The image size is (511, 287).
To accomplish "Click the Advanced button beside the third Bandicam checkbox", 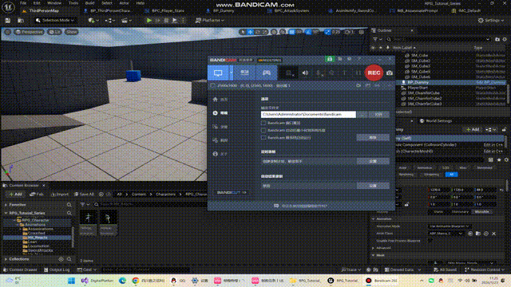I will [373, 138].
